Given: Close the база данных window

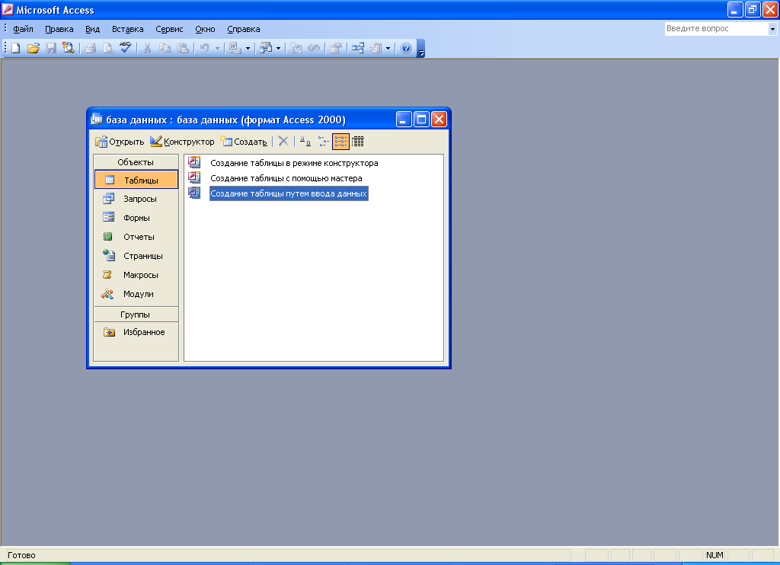Looking at the screenshot, I should (439, 120).
